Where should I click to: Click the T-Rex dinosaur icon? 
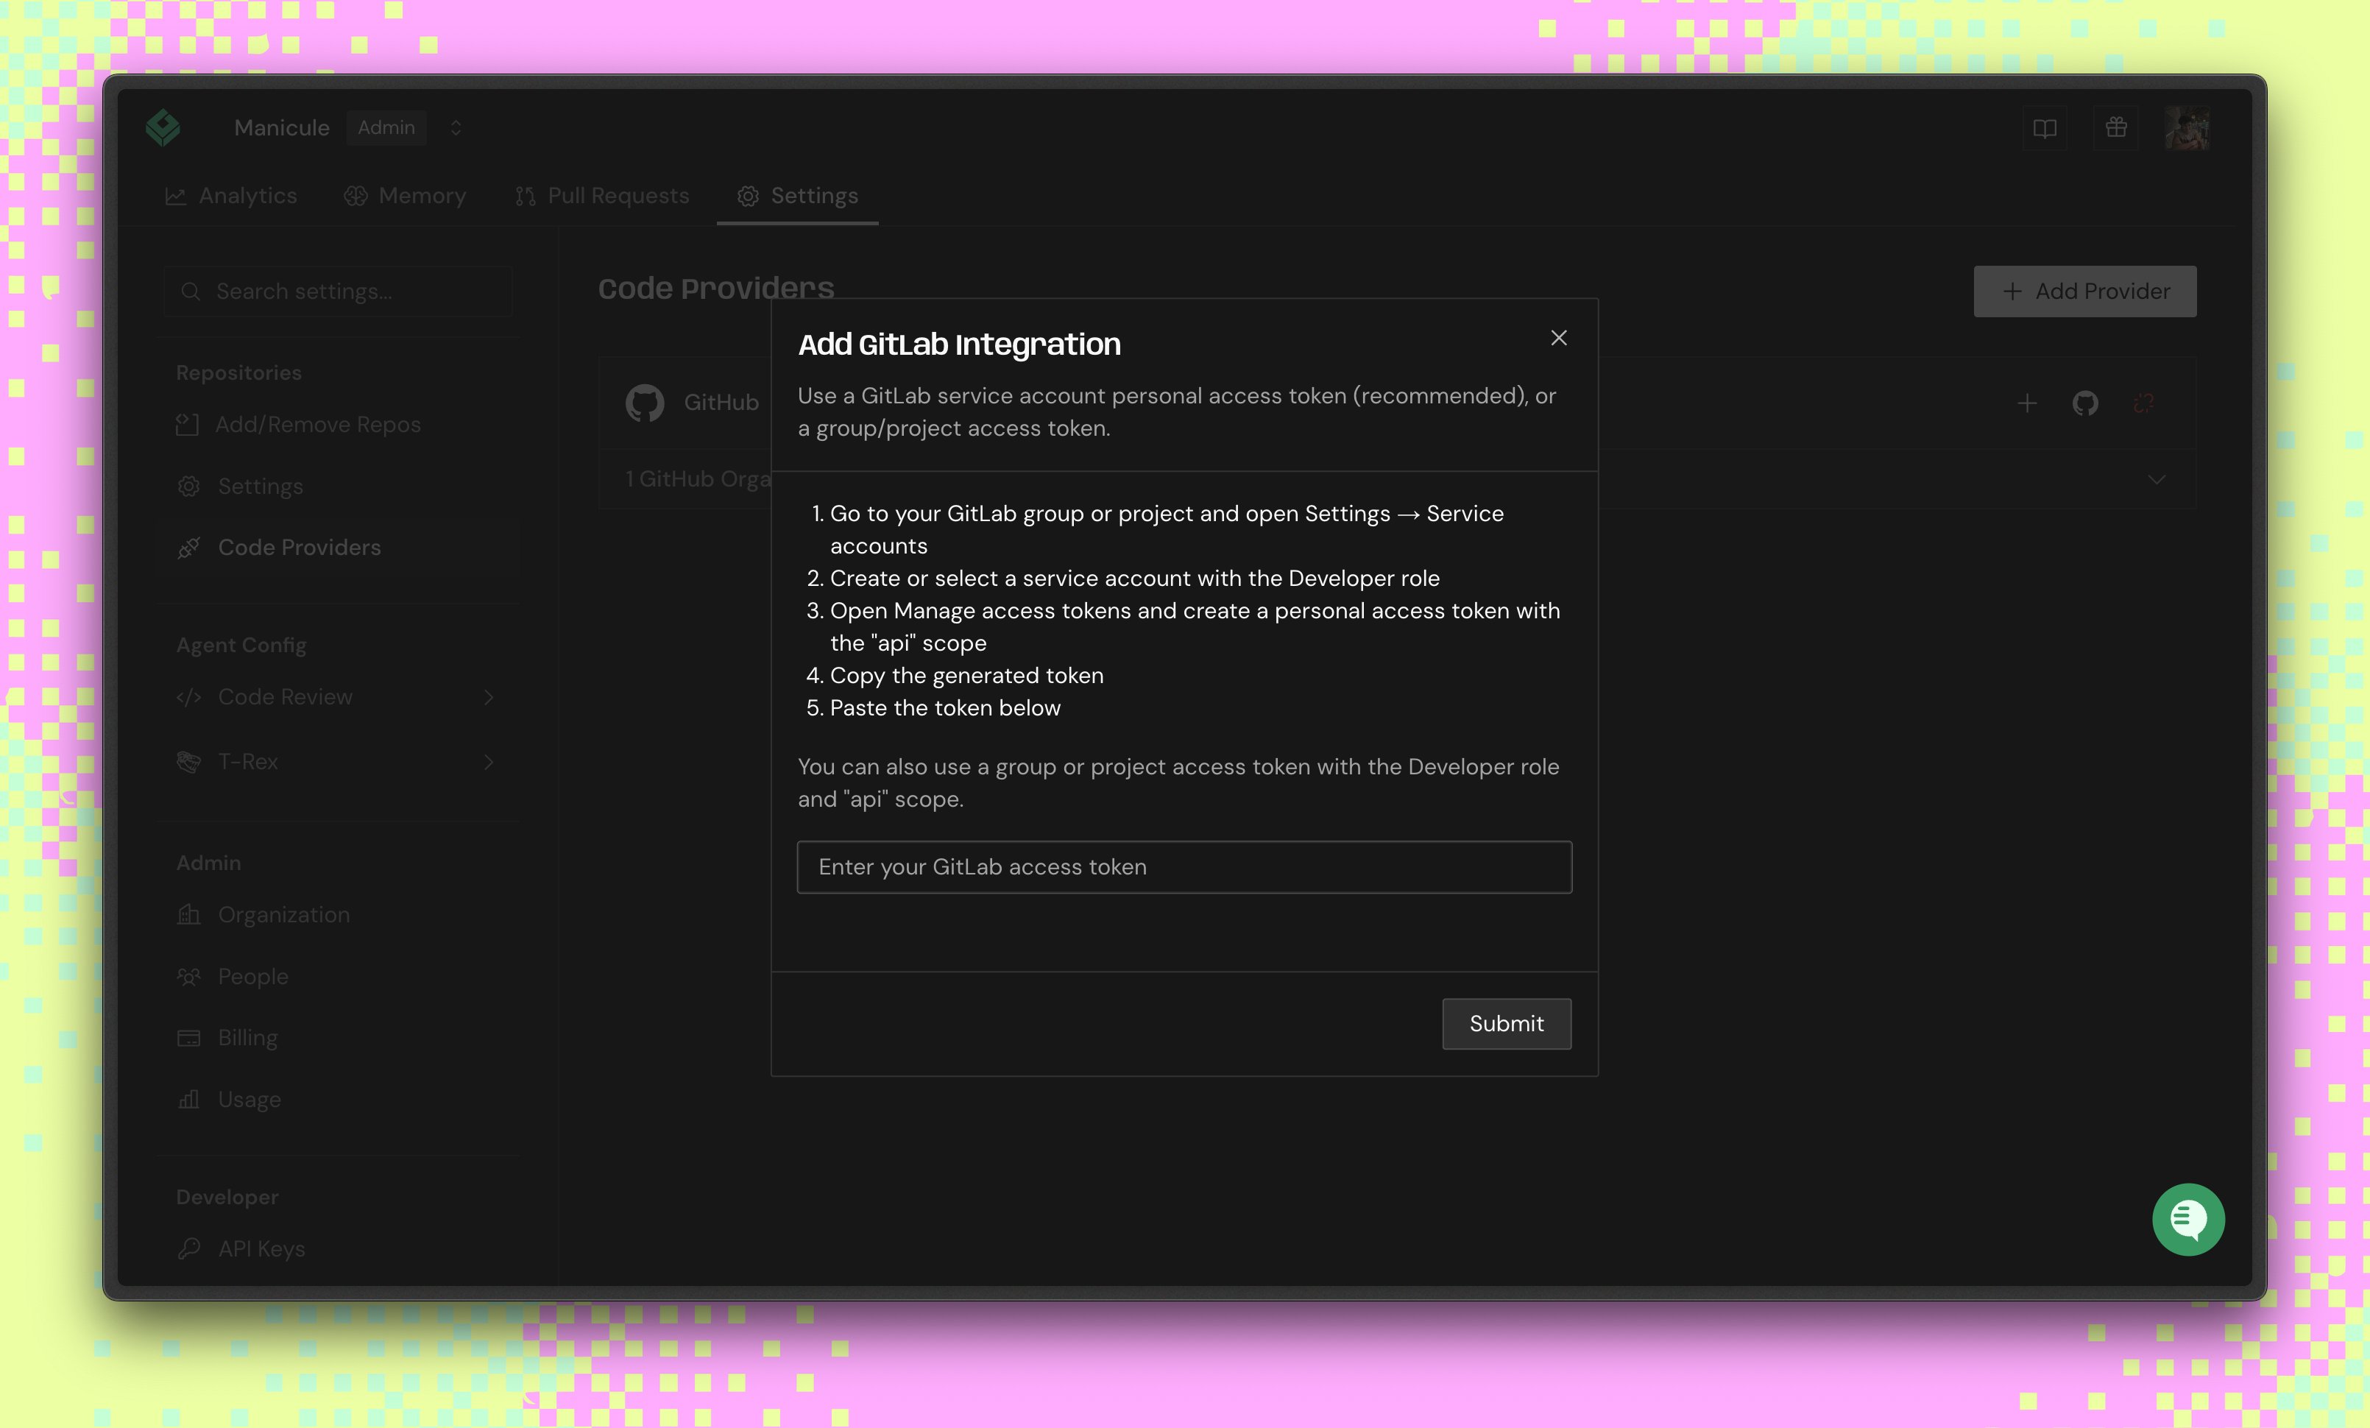click(189, 762)
